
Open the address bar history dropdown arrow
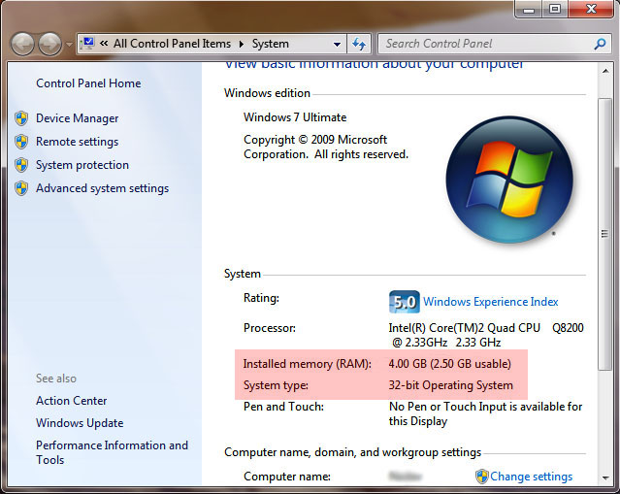(x=337, y=44)
